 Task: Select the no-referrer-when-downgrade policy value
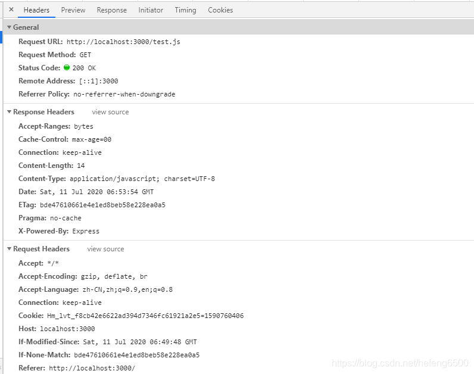(x=124, y=94)
